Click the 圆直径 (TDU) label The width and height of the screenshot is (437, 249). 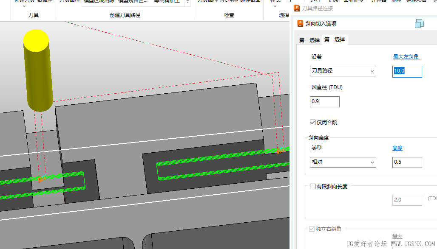point(327,87)
